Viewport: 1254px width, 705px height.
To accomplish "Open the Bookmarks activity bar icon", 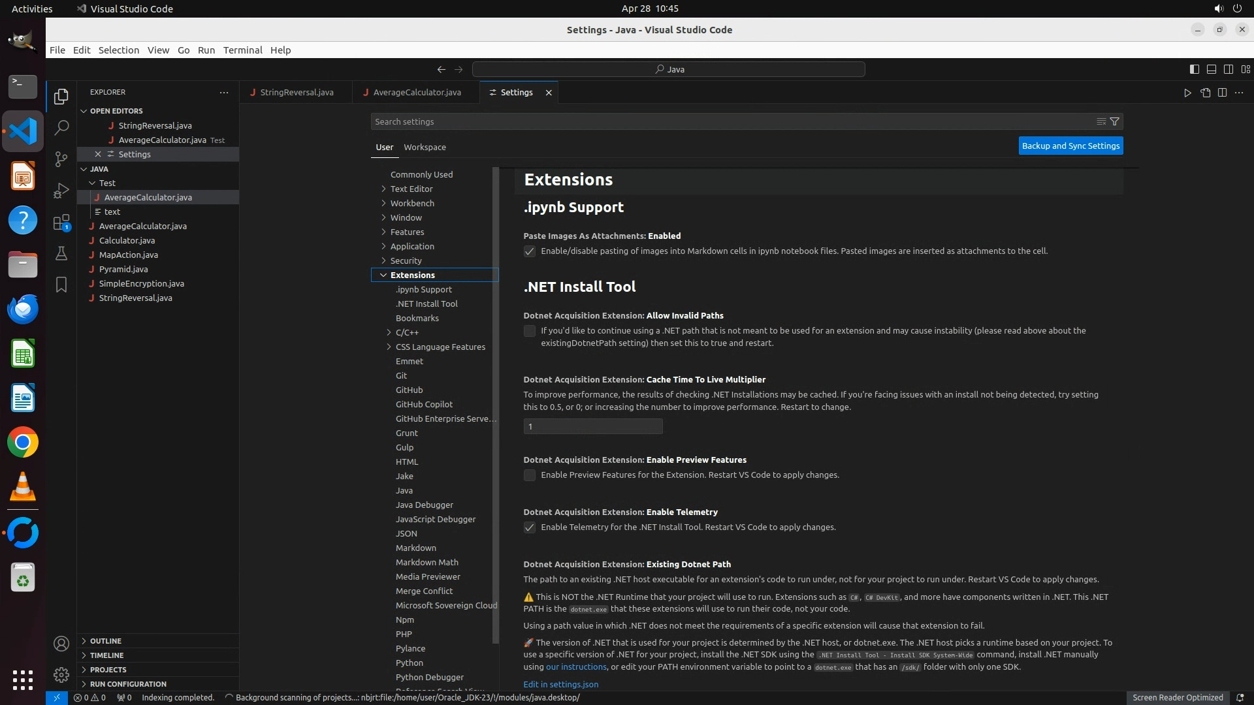I will pos(61,285).
